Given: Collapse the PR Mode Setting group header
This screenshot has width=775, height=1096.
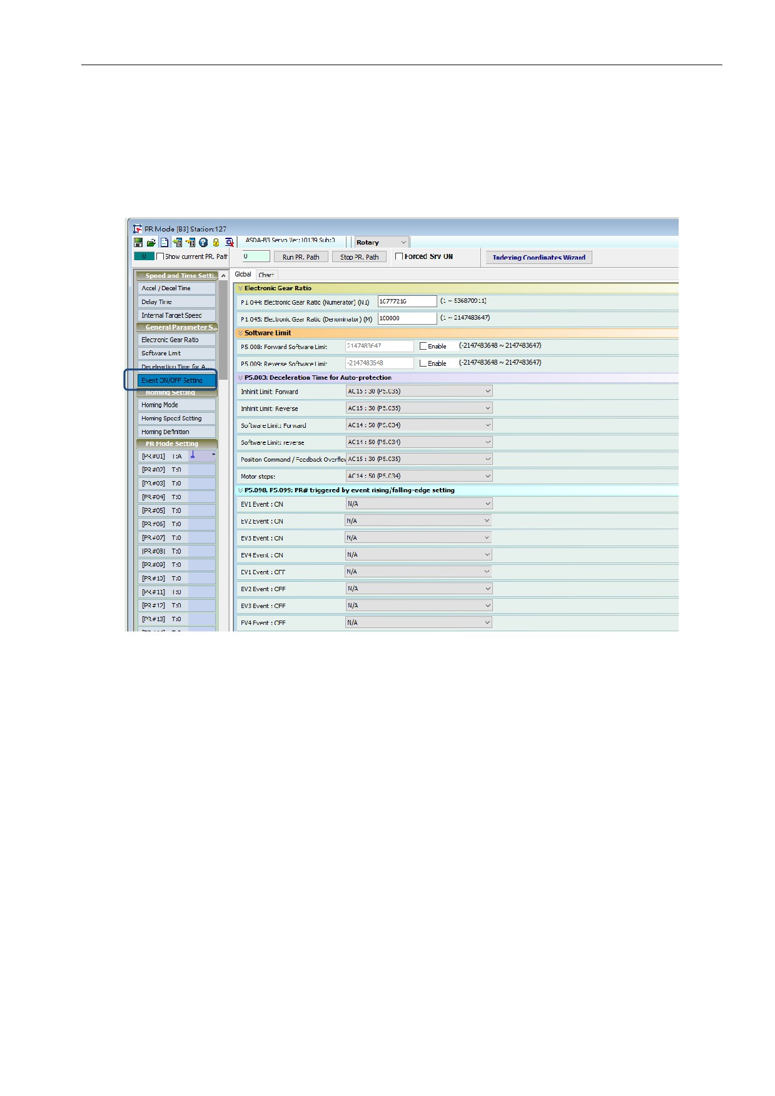Looking at the screenshot, I should [177, 444].
